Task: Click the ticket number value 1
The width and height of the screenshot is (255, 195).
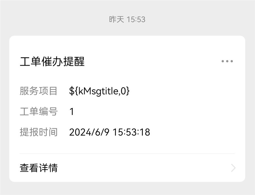Action: click(x=72, y=112)
